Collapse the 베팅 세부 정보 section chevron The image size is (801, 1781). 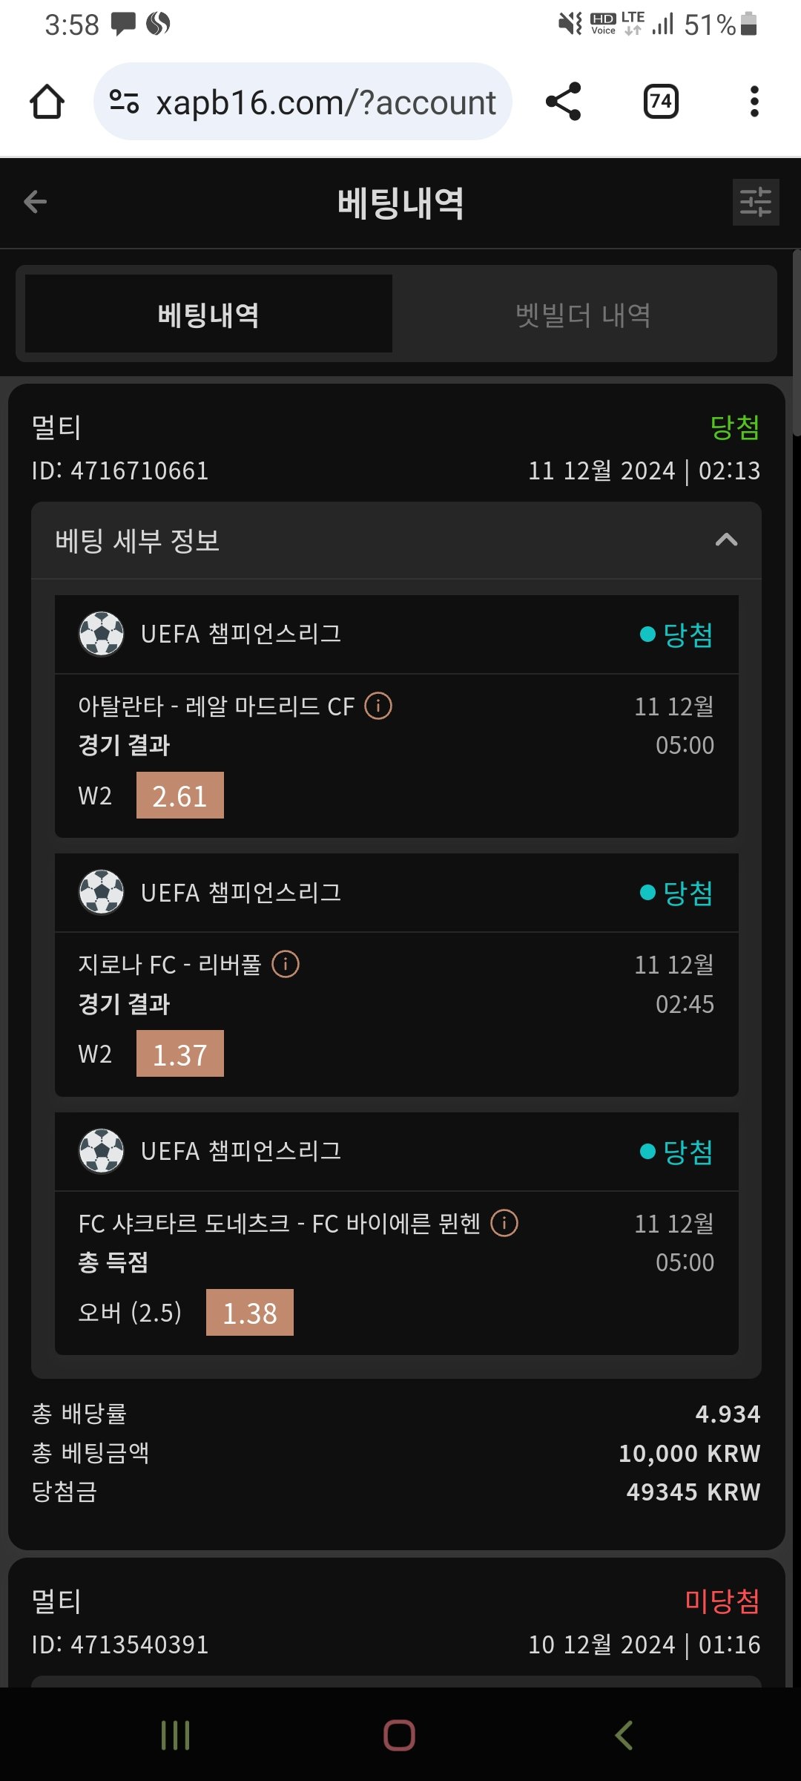pyautogui.click(x=726, y=540)
